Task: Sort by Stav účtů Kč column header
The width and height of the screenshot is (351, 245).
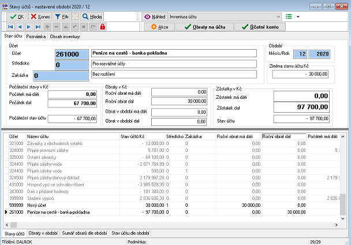Action: pos(143,136)
